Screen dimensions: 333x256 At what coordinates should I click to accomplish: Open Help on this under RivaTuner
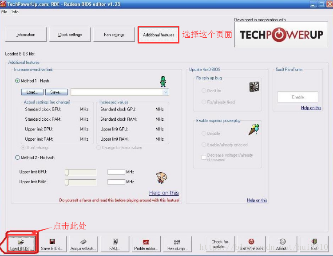tap(311, 108)
